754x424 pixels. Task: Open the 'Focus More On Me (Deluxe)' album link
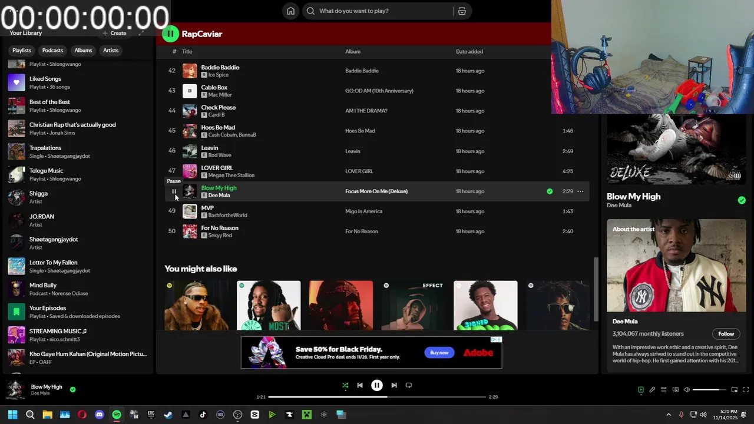click(x=376, y=191)
